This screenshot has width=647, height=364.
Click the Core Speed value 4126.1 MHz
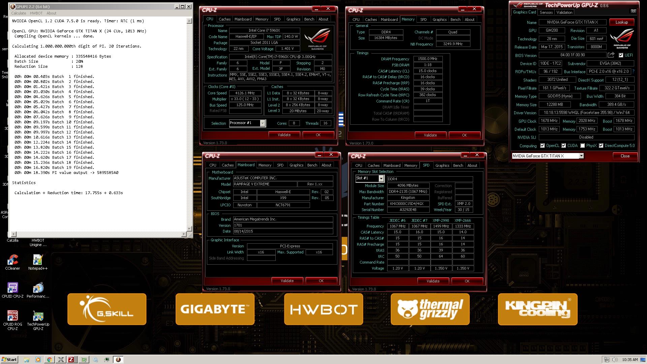[245, 93]
